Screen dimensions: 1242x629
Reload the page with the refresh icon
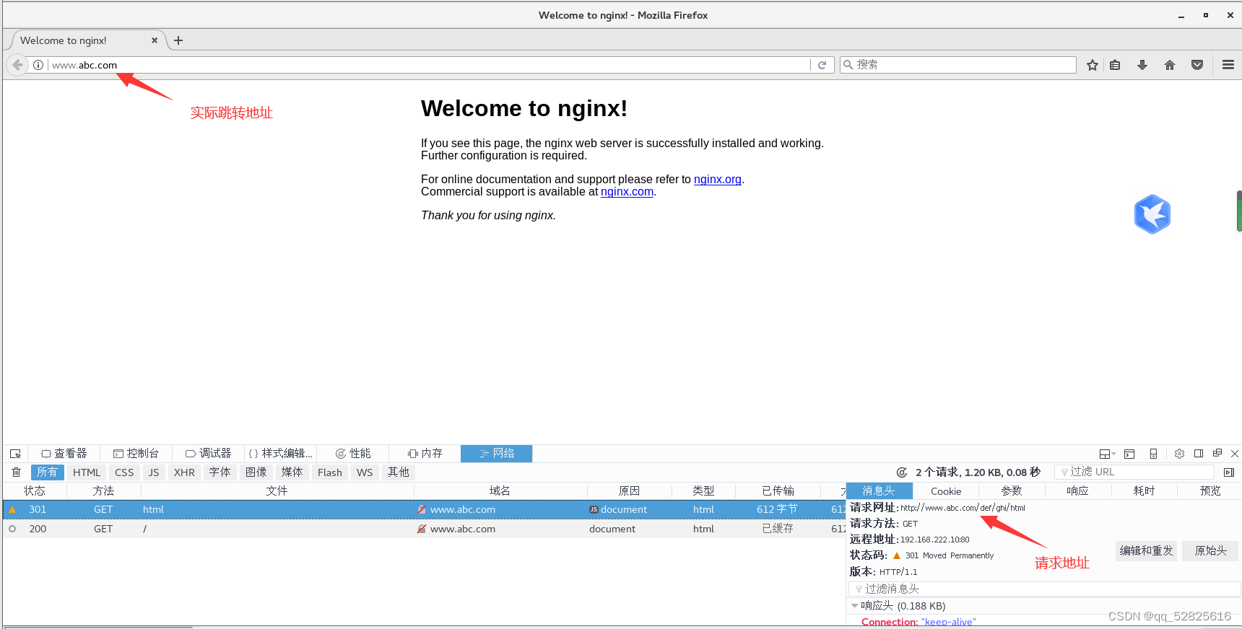click(x=822, y=65)
